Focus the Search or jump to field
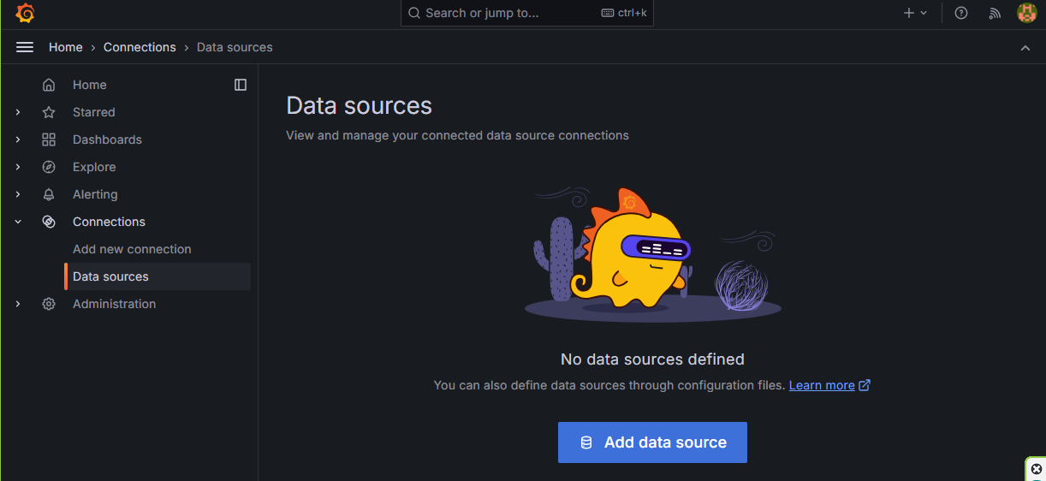Viewport: 1046px width, 481px height. tap(527, 13)
